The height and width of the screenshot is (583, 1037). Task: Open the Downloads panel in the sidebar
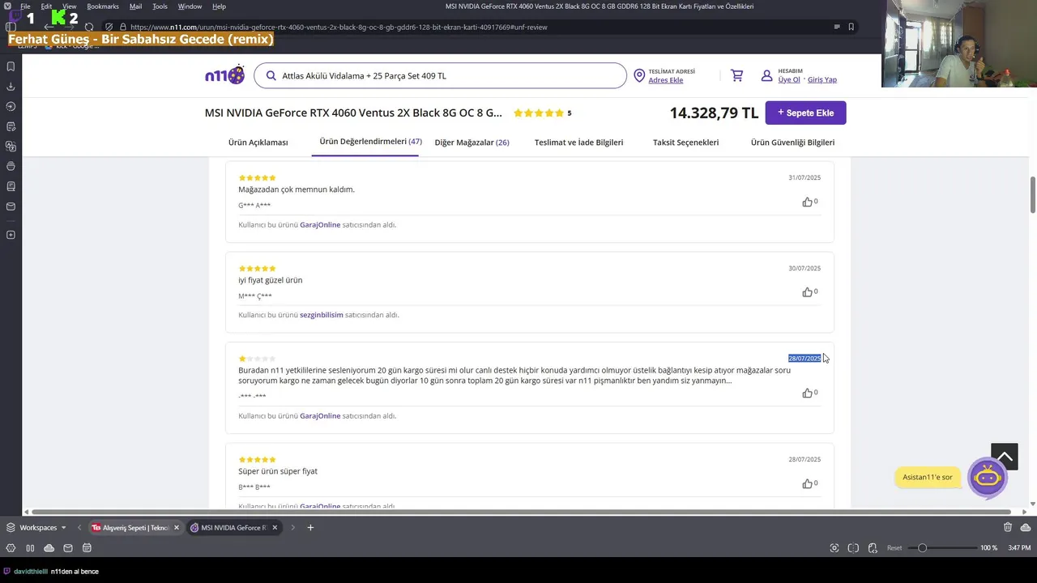(x=11, y=87)
